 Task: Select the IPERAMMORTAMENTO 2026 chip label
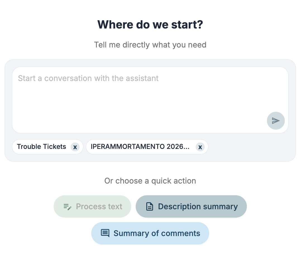coord(140,147)
